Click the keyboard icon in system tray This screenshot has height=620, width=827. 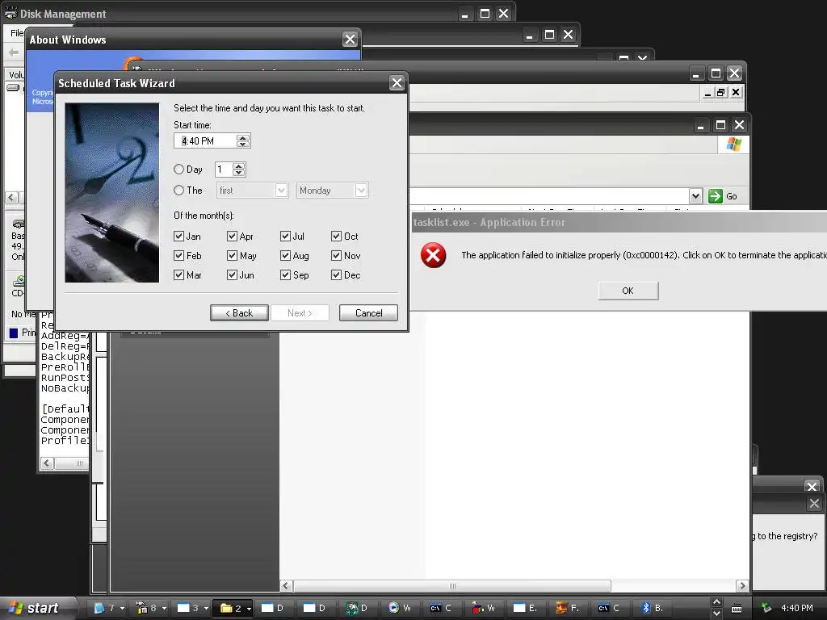[x=737, y=609]
